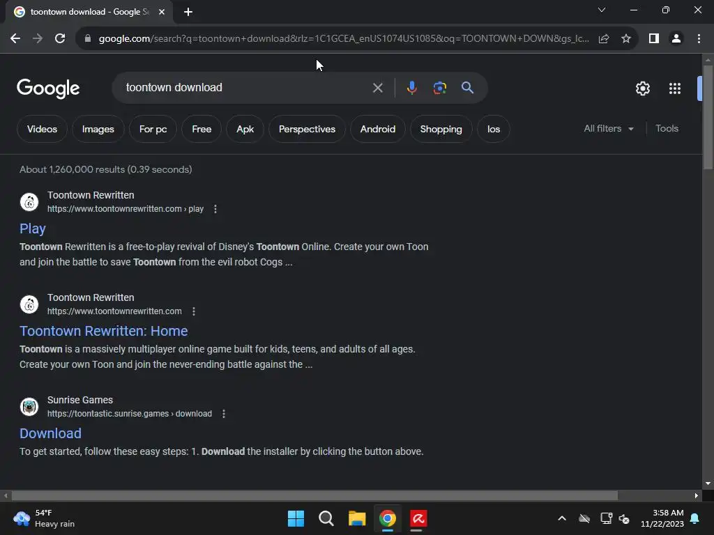Expand the All filters dropdown
The width and height of the screenshot is (714, 535).
609,129
